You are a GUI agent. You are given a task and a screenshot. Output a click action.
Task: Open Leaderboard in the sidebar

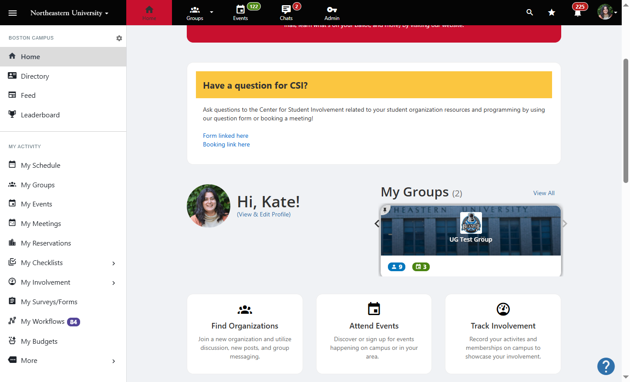63,115
